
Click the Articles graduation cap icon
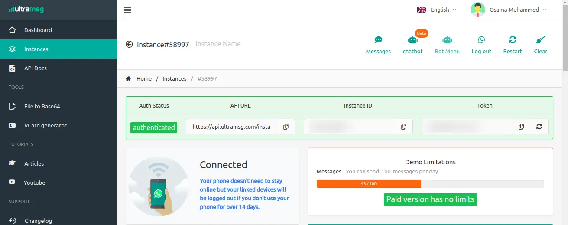click(12, 163)
